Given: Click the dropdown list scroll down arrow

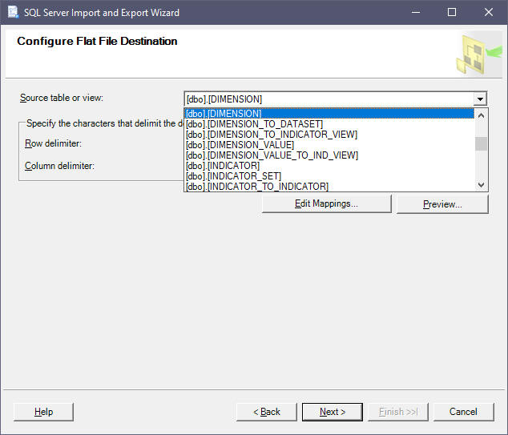Looking at the screenshot, I should (x=481, y=184).
